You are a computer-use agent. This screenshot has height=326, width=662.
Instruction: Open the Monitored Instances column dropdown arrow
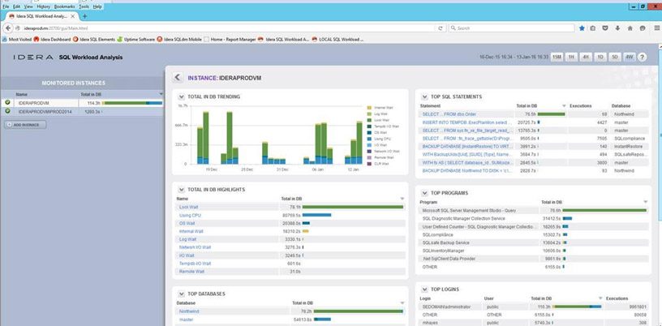[161, 94]
